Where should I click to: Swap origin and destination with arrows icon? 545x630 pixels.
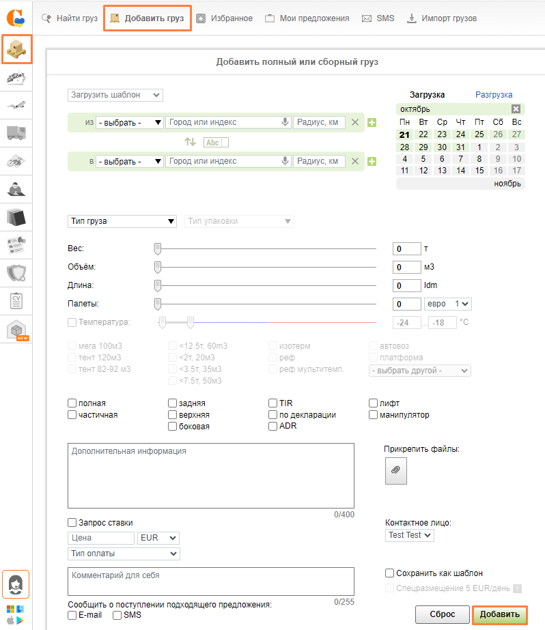(x=190, y=142)
